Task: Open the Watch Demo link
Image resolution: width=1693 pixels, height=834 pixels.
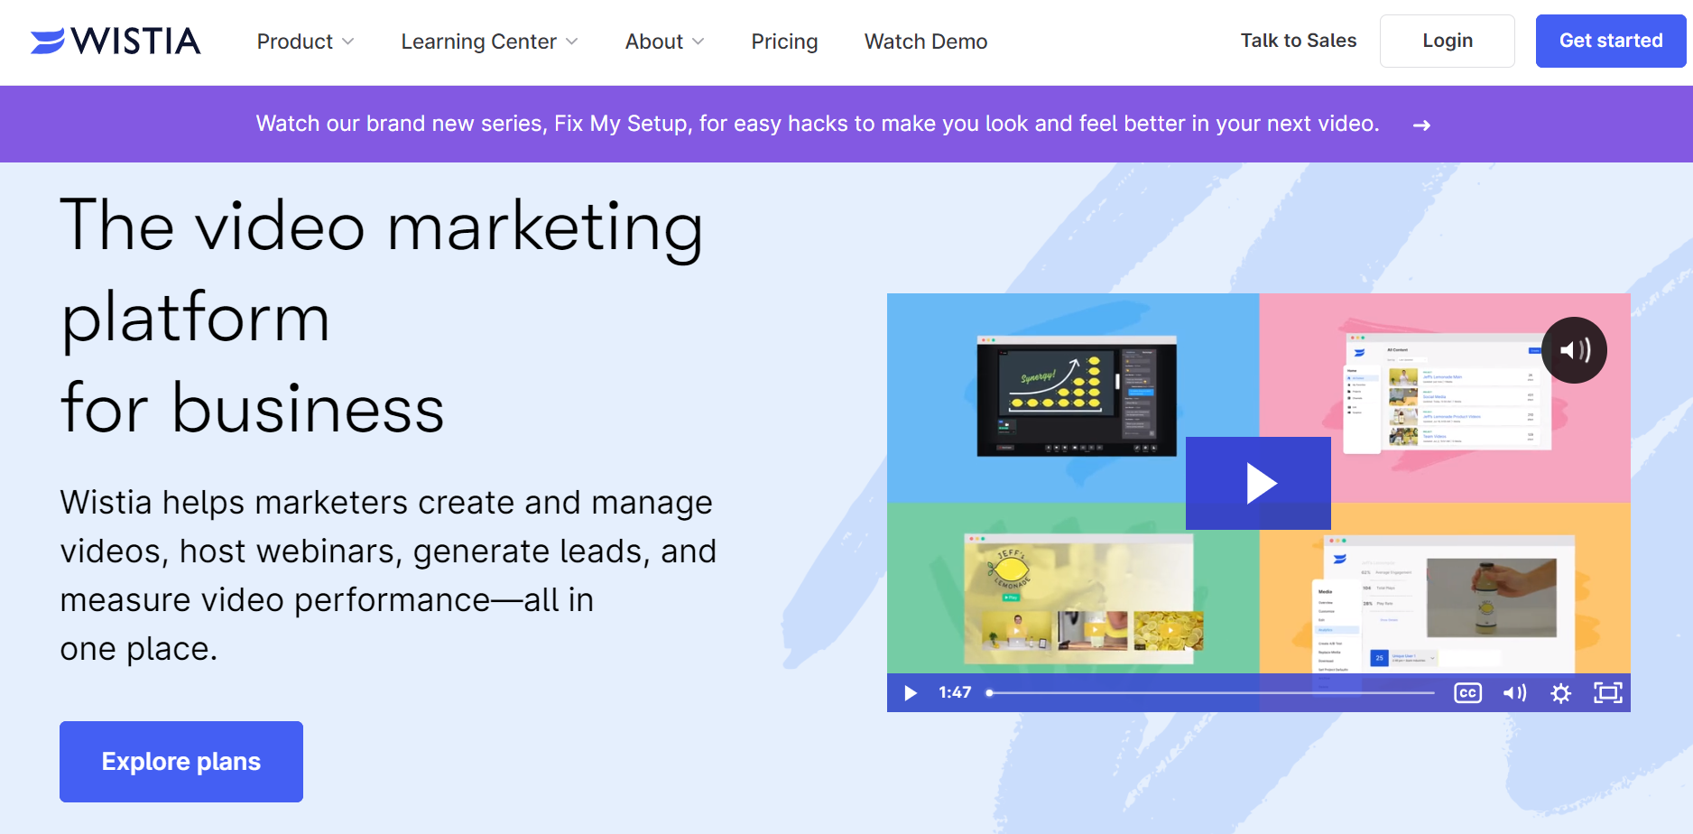Action: (x=926, y=42)
